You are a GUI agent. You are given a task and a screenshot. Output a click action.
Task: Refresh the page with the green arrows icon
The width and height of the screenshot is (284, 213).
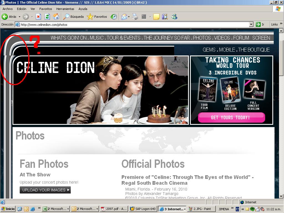pos(47,17)
